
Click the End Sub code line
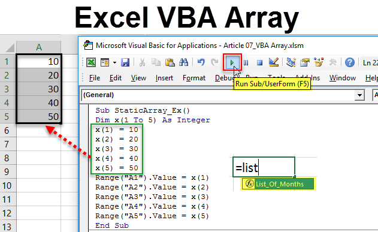112,225
